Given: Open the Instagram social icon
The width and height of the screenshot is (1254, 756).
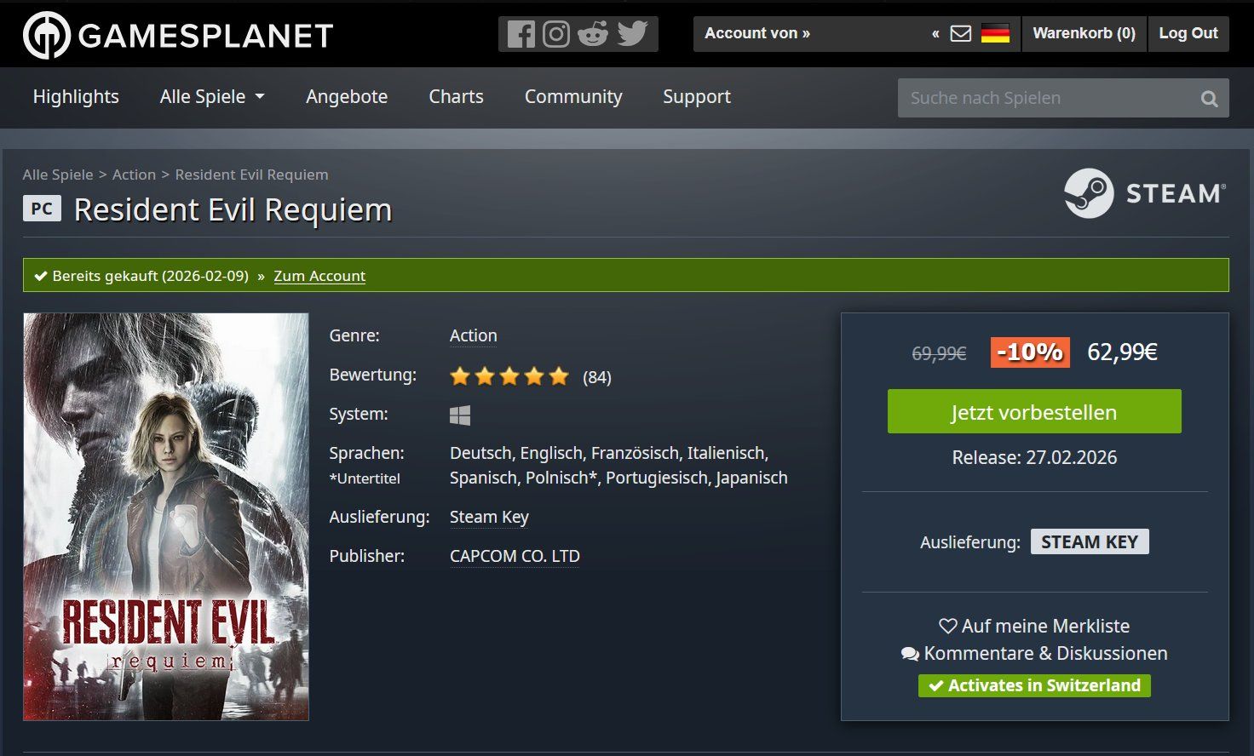Looking at the screenshot, I should click(x=556, y=34).
